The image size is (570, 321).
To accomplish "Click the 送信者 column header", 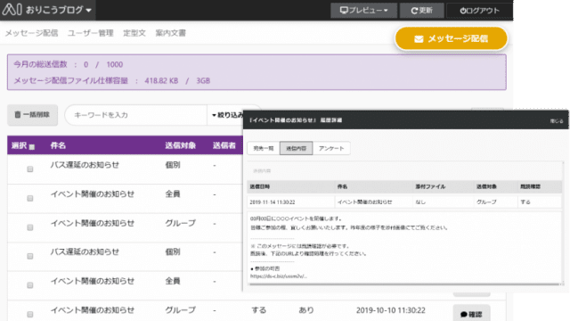I will (224, 145).
